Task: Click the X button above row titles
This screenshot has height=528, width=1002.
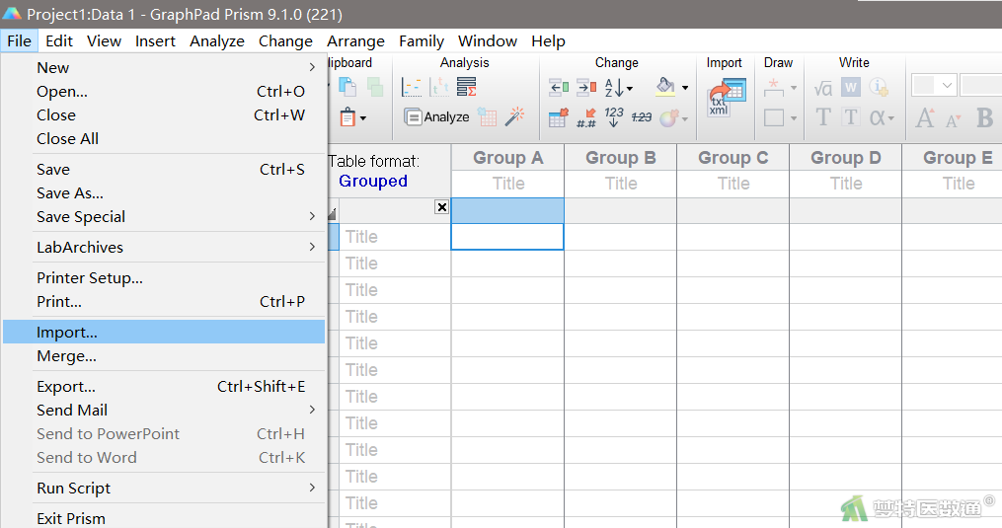Action: click(x=441, y=207)
